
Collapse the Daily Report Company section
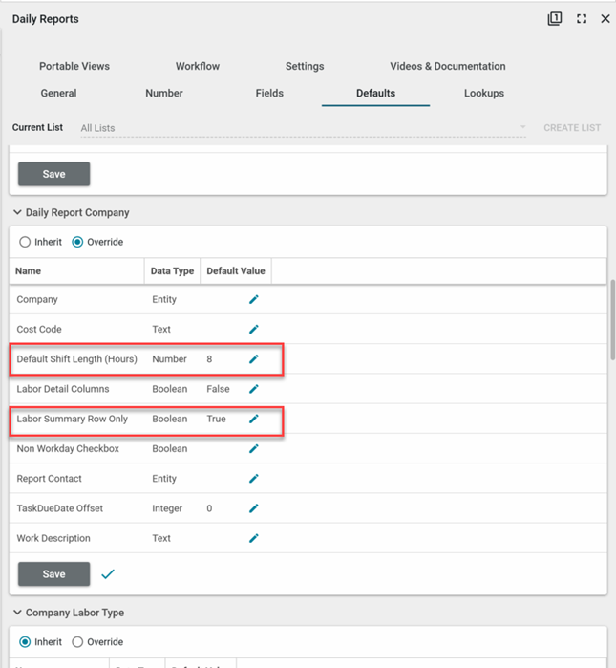(17, 212)
